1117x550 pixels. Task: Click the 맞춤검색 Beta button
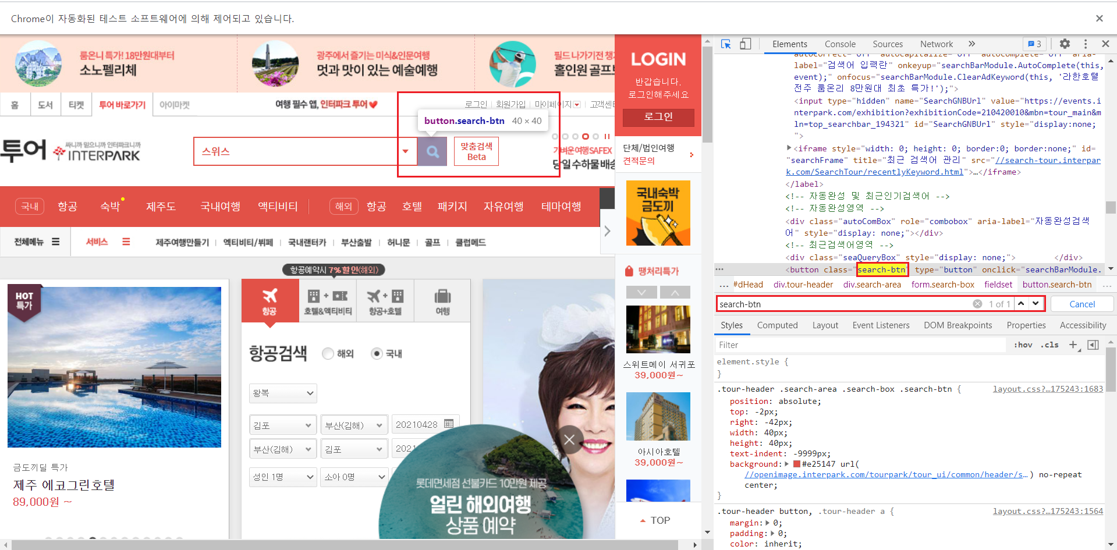[x=476, y=151]
